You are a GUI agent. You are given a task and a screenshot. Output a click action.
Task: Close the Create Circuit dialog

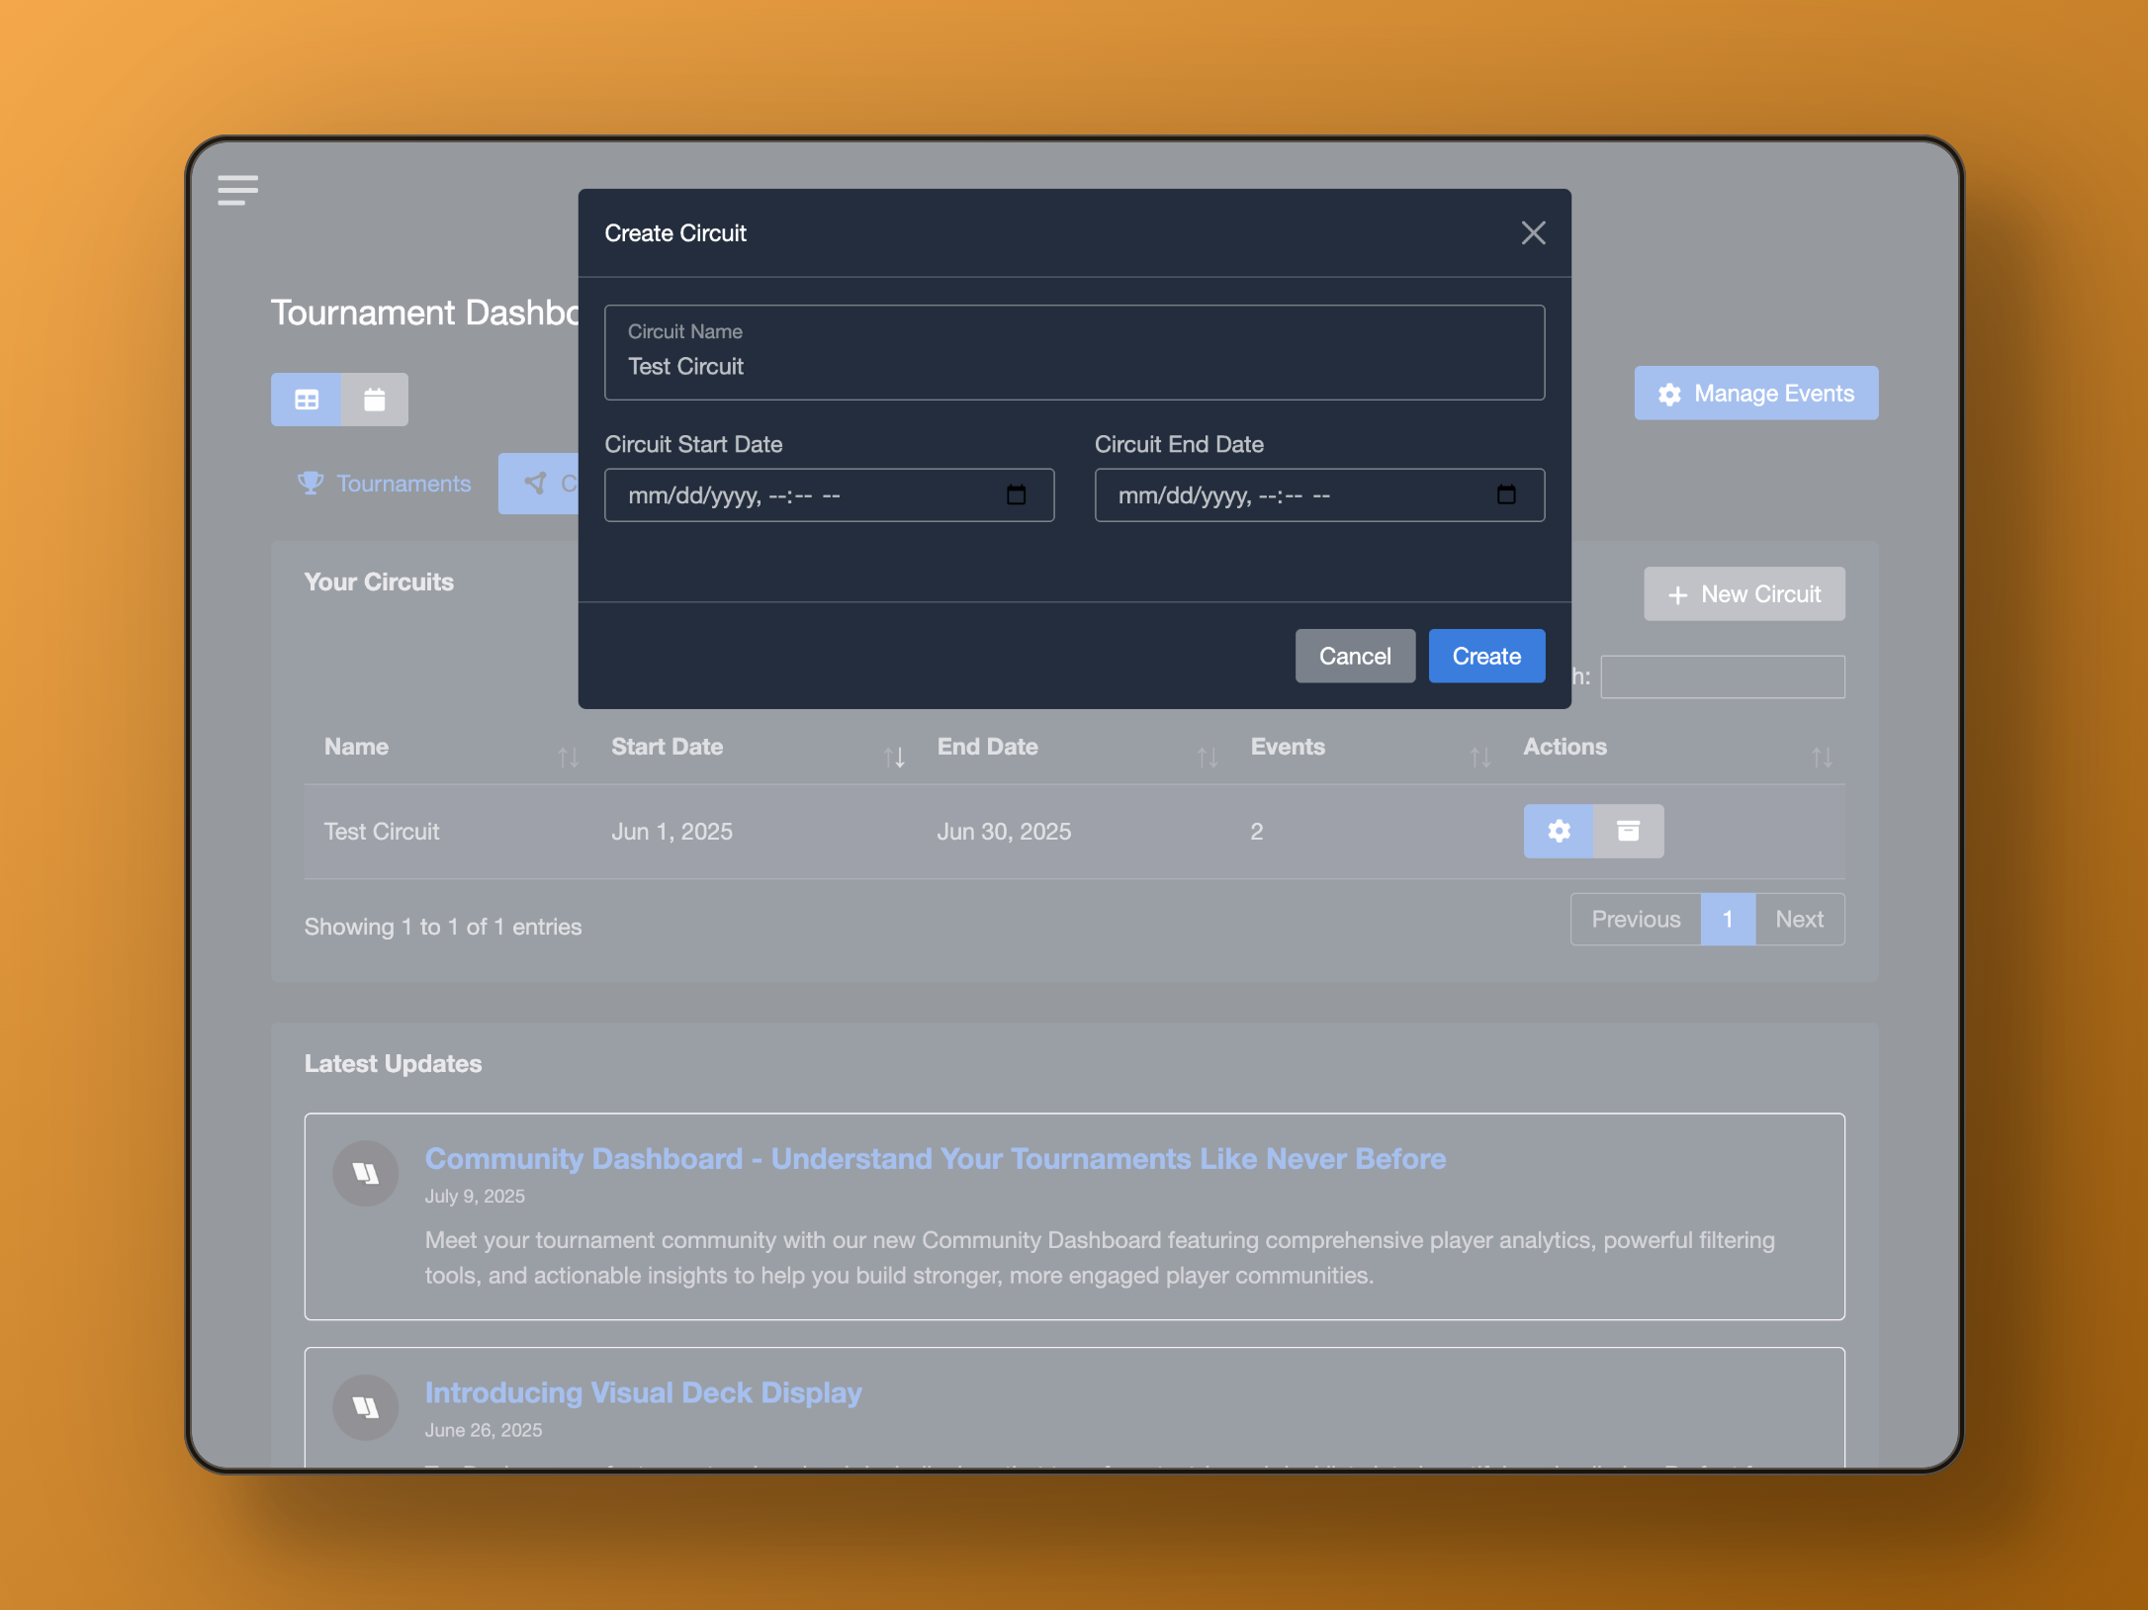[x=1533, y=233]
